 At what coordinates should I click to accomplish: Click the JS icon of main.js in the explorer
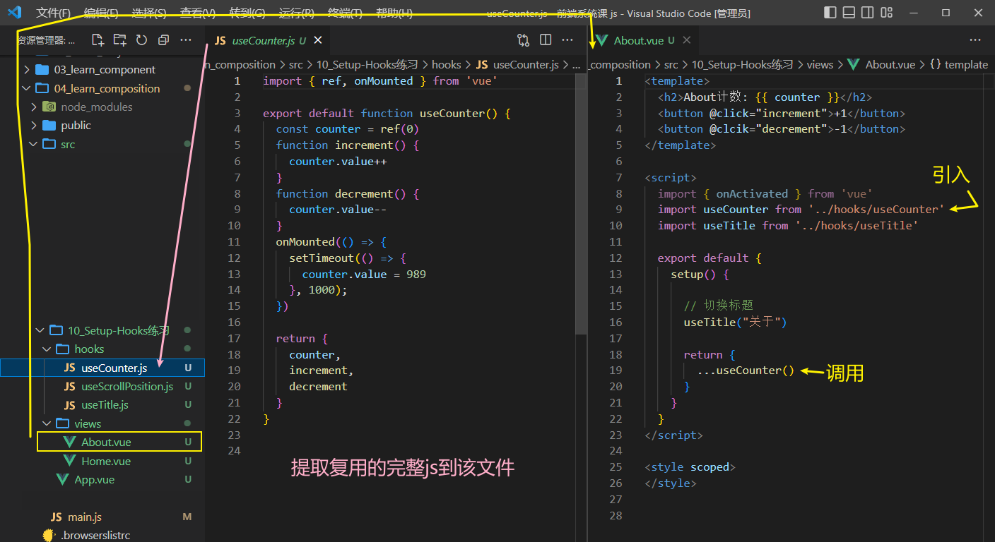pyautogui.click(x=57, y=517)
